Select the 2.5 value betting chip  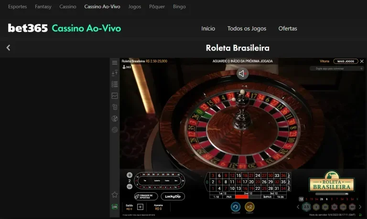pos(306,207)
